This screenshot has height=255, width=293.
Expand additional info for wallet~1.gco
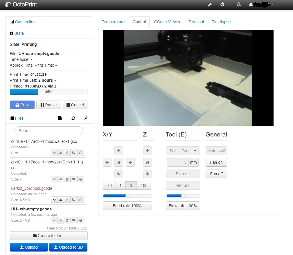pos(54,153)
